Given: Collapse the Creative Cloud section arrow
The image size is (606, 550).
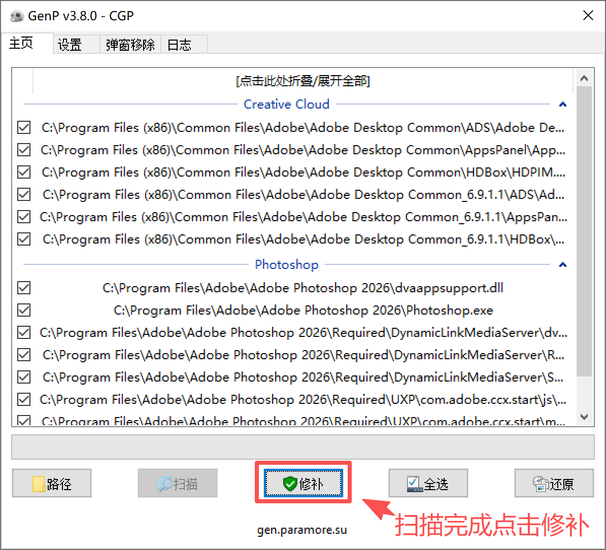Looking at the screenshot, I should pyautogui.click(x=563, y=105).
